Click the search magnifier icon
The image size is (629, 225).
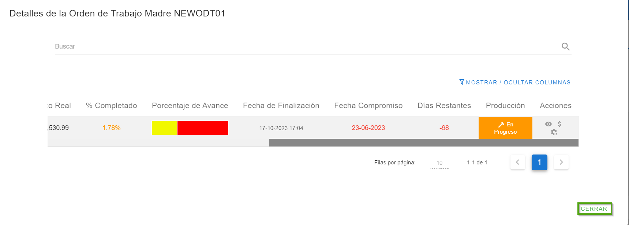click(565, 46)
